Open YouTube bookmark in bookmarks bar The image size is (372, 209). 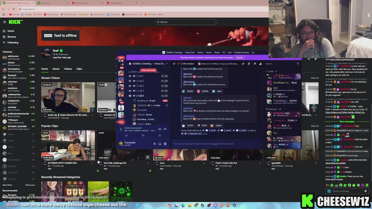coord(14,15)
